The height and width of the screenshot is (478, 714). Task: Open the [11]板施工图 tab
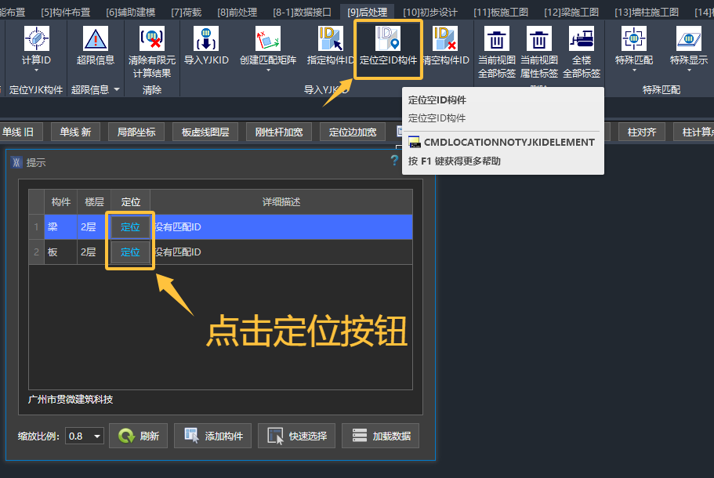tap(501, 12)
